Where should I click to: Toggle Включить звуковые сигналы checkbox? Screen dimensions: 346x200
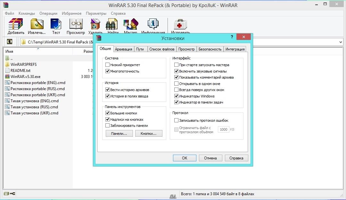[176, 71]
